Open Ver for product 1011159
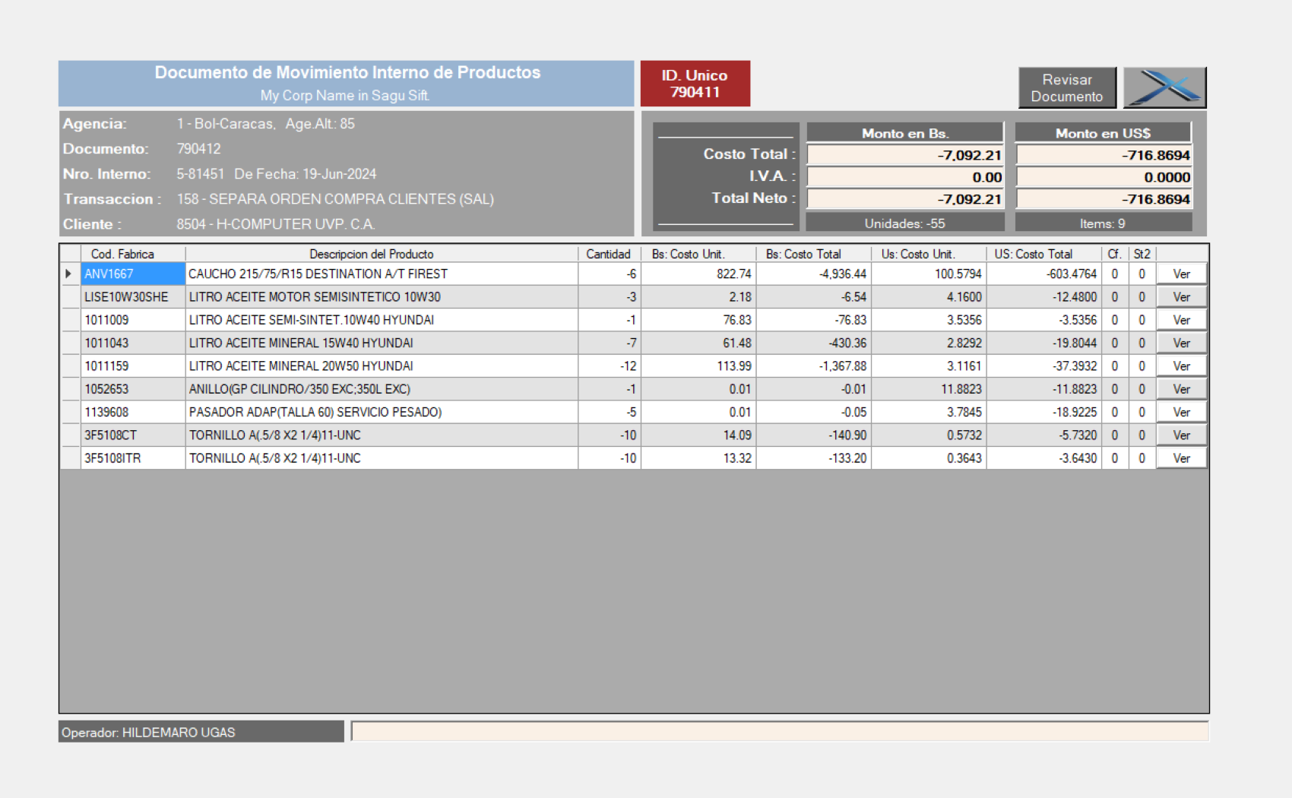The image size is (1292, 798). (1181, 366)
